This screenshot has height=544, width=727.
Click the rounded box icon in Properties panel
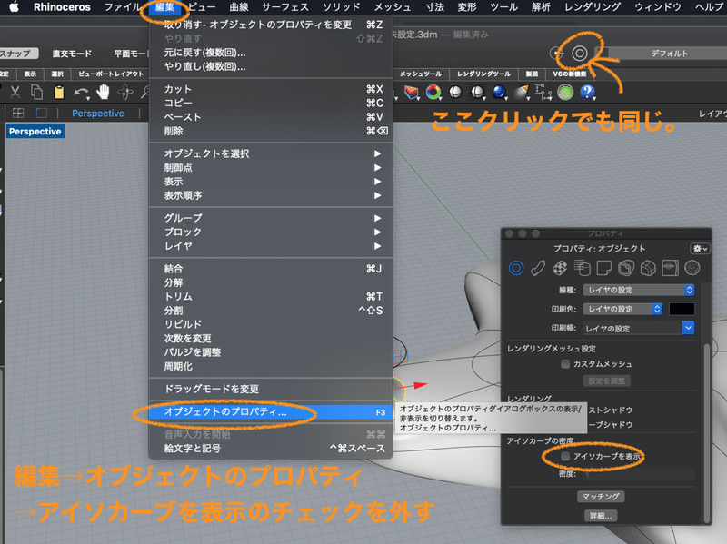pos(626,268)
